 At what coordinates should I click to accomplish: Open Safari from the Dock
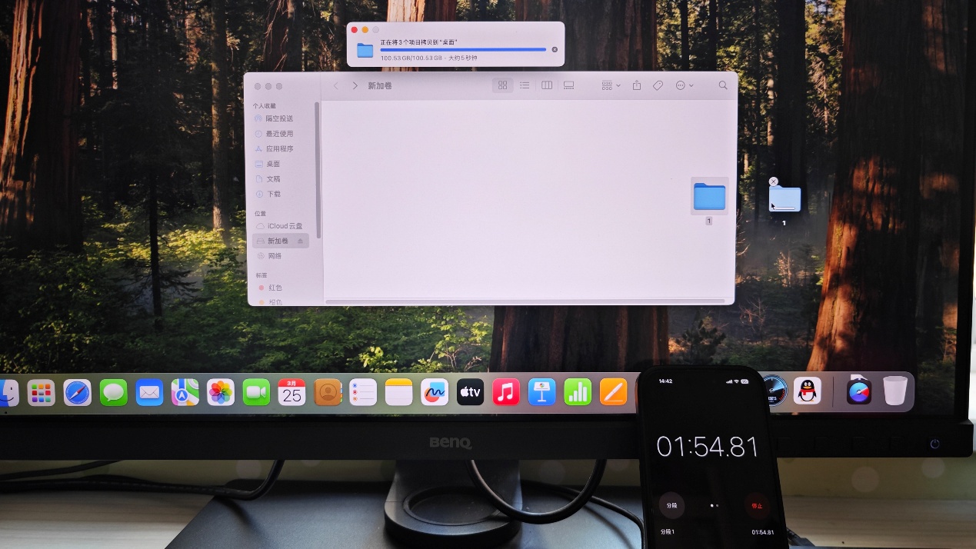click(x=78, y=393)
